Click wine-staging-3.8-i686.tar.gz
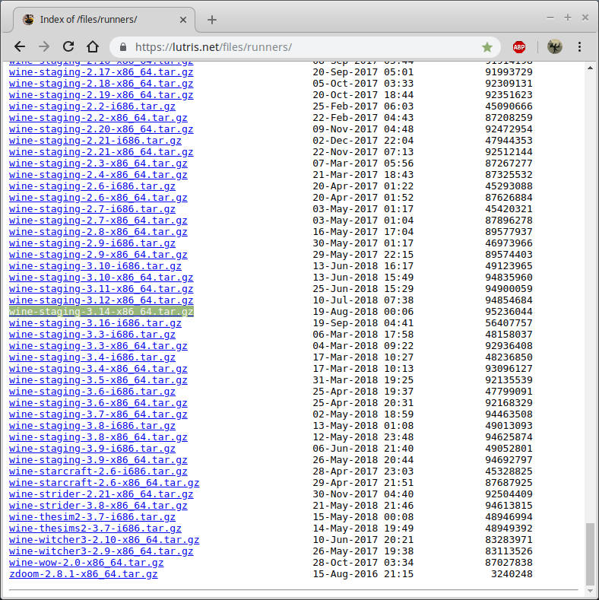Image resolution: width=599 pixels, height=600 pixels. click(92, 426)
